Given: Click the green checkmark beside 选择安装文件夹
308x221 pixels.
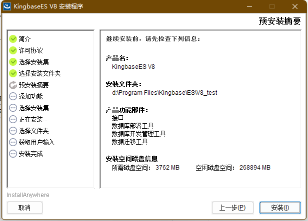Looking at the screenshot, I should coord(13,73).
